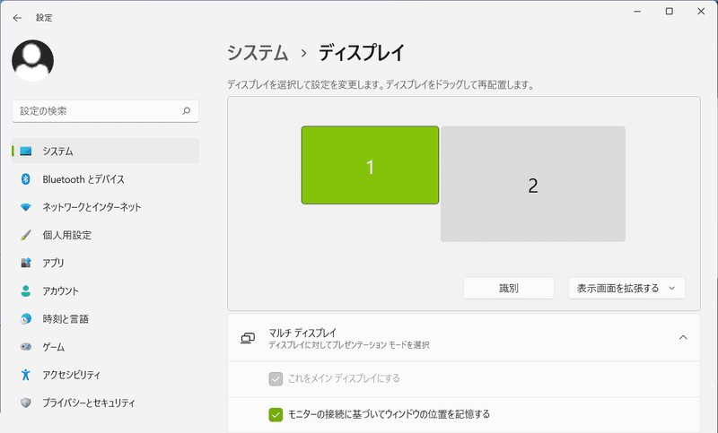Select display 2 gray rectangle

533,184
